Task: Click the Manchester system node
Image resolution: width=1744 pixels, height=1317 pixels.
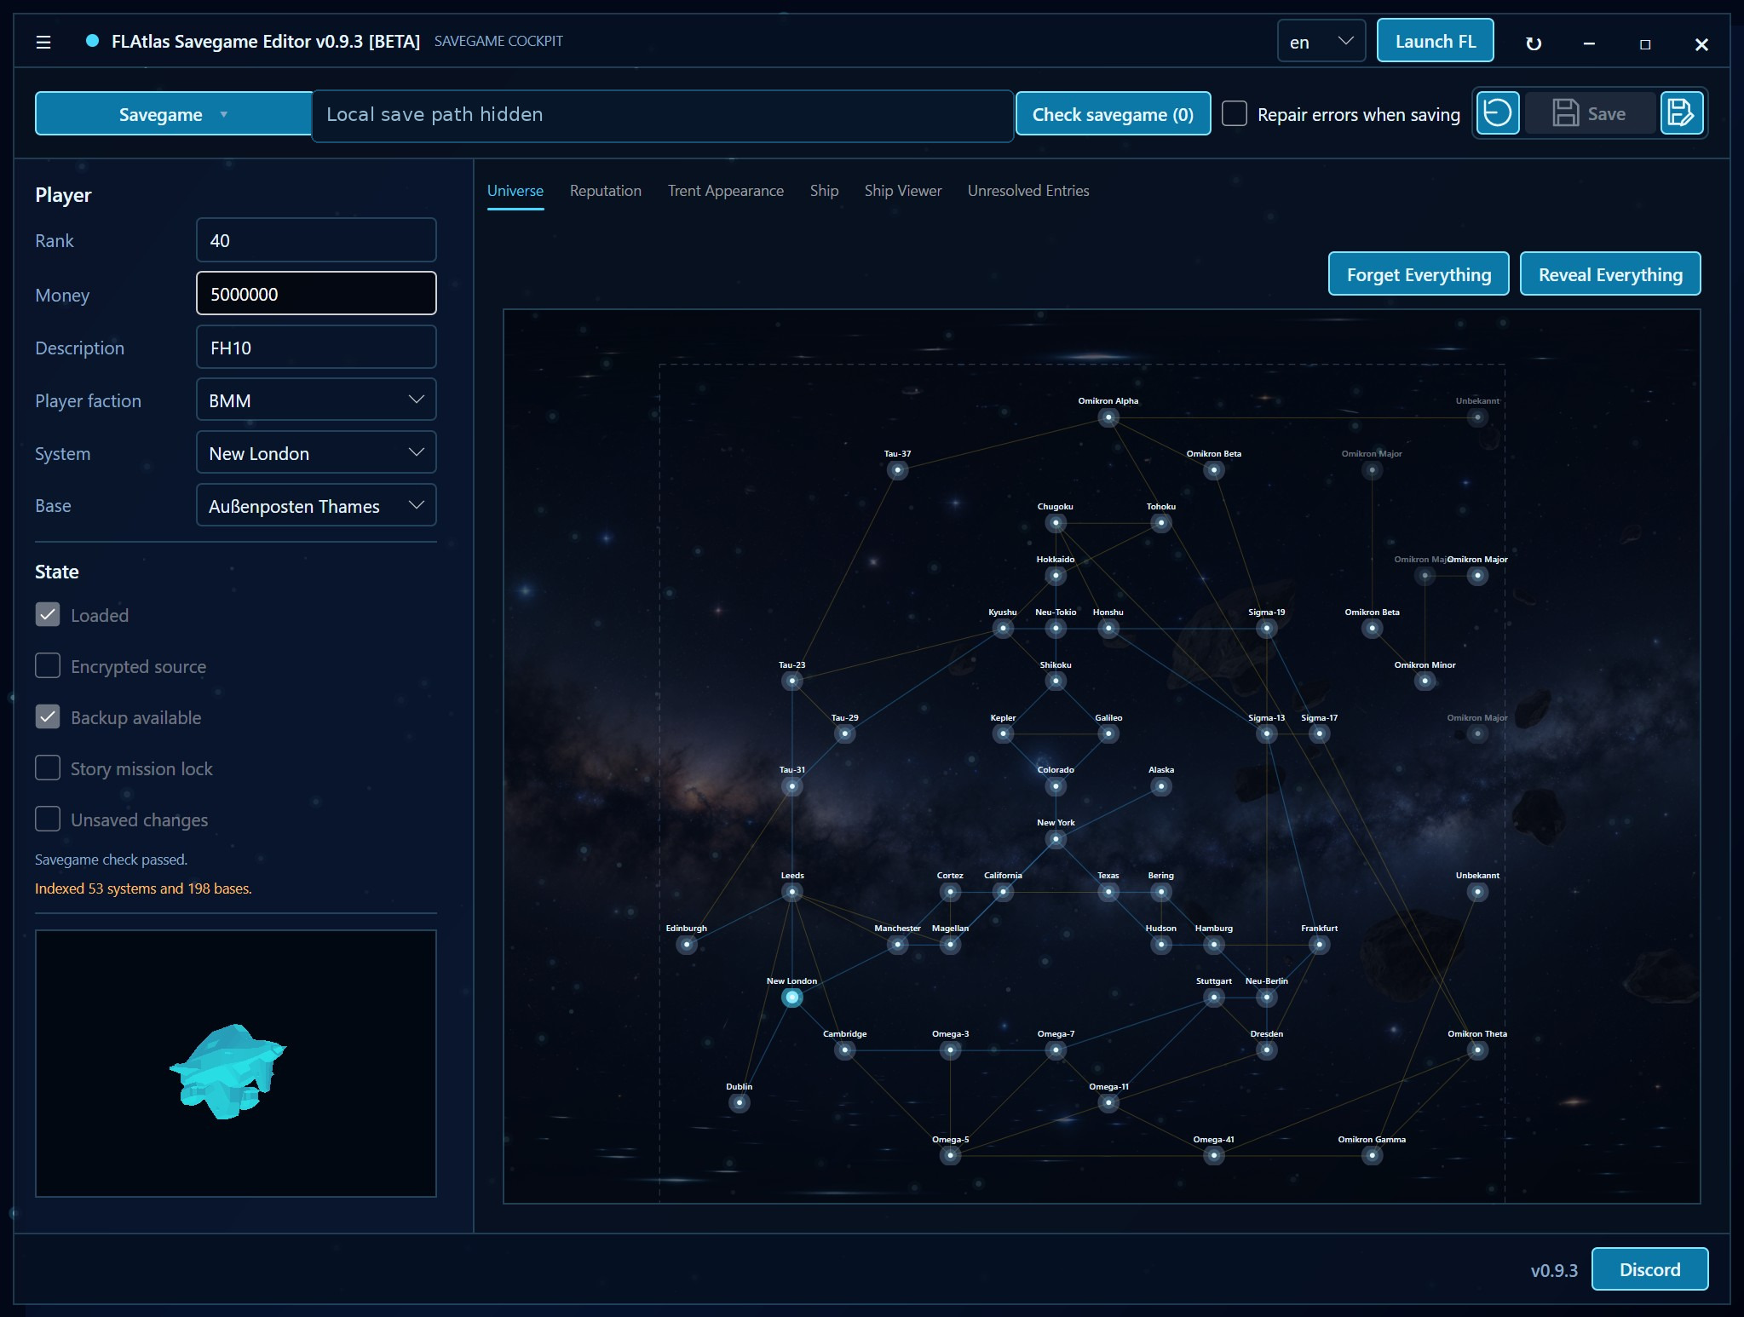Action: [x=897, y=945]
